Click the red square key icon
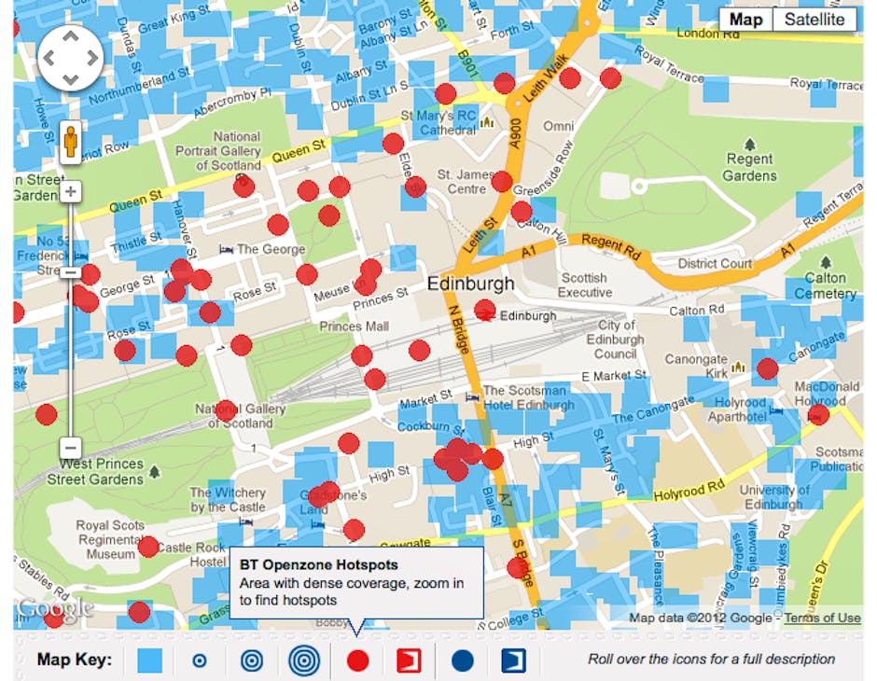The image size is (877, 681). [x=410, y=660]
